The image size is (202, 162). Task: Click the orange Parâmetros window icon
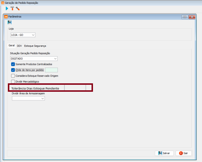(6, 17)
